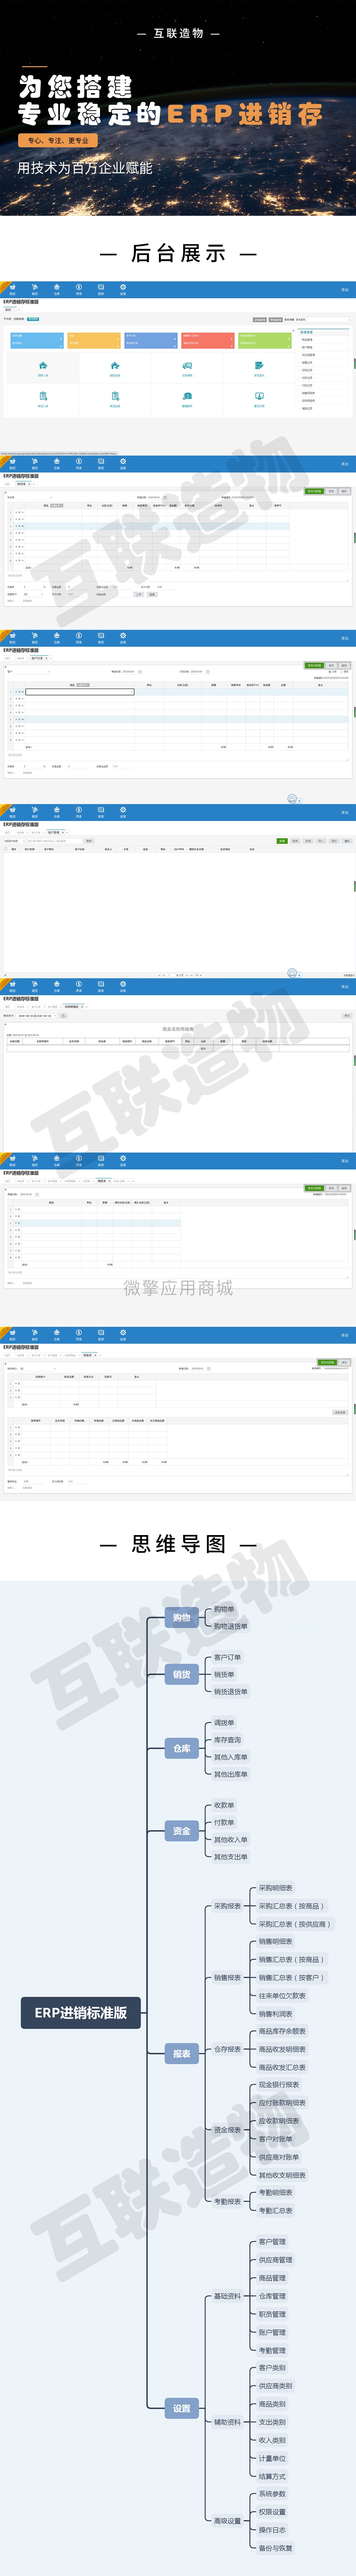Image resolution: width=356 pixels, height=2576 pixels.
Task: Select the 销货 mind map node
Action: pos(182,1674)
